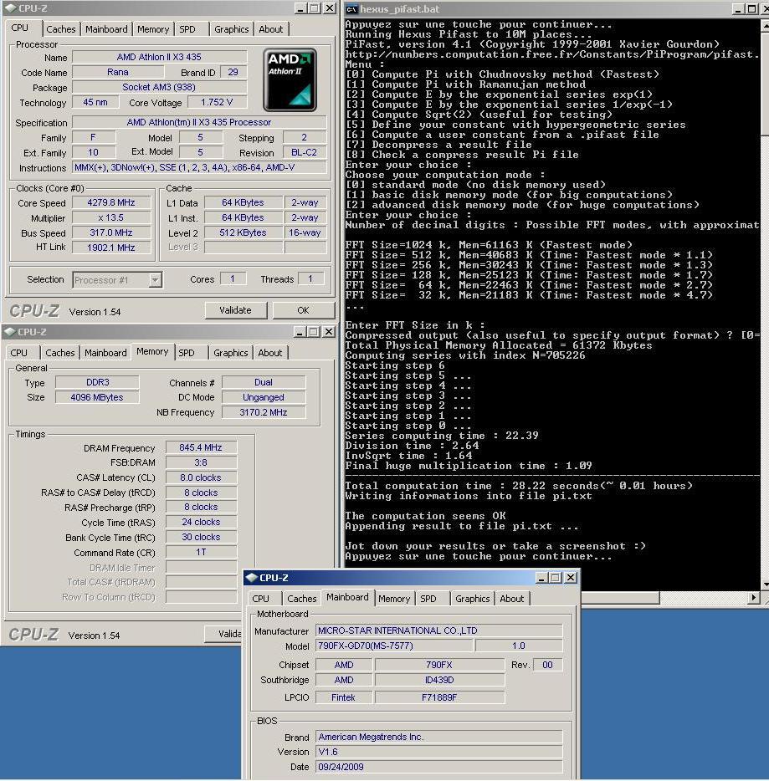Select Caches tab in the Memory CPU-Z window

pos(59,353)
